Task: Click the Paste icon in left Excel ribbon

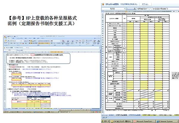Action: (x=6, y=41)
